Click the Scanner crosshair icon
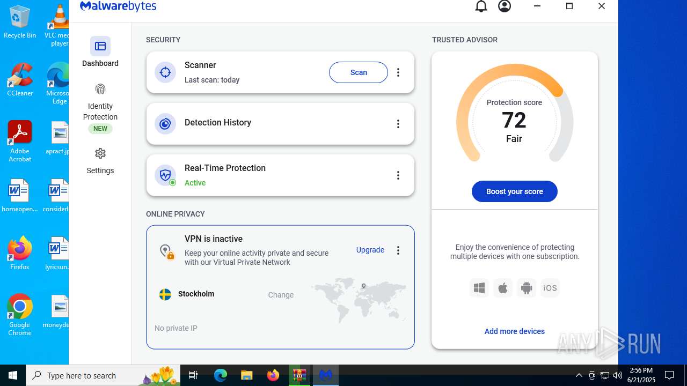This screenshot has height=386, width=687. [165, 72]
